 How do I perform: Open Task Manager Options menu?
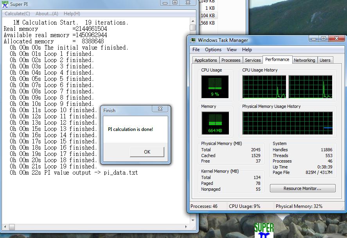pyautogui.click(x=213, y=50)
